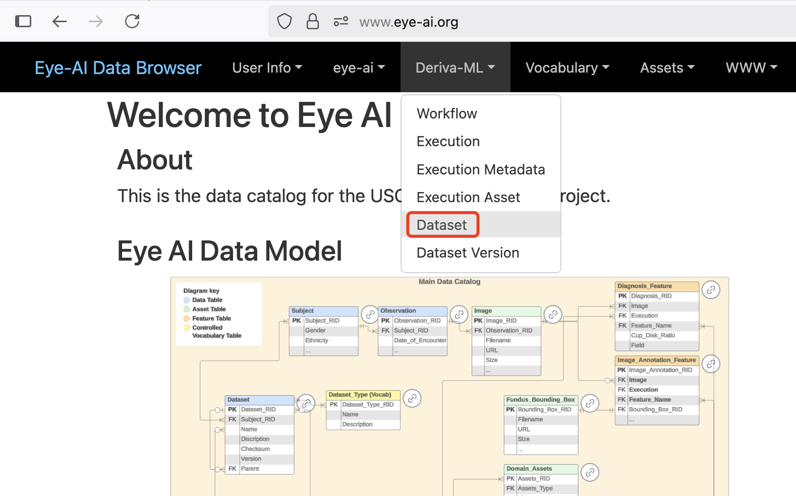Toggle the browser sidebar icon
This screenshot has height=496, width=796.
[x=23, y=21]
